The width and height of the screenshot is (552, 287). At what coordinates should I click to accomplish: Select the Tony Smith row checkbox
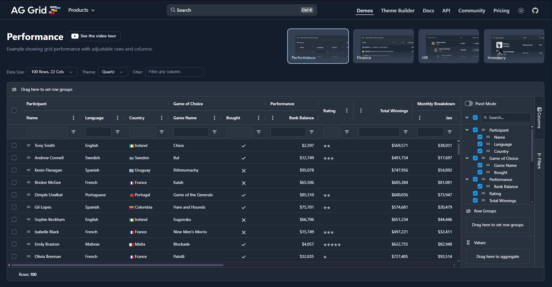[x=14, y=145]
